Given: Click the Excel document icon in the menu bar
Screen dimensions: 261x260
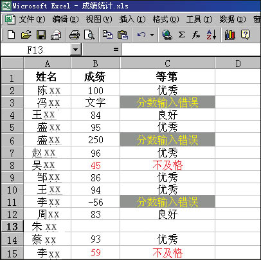Looking at the screenshot, I should point(10,20).
